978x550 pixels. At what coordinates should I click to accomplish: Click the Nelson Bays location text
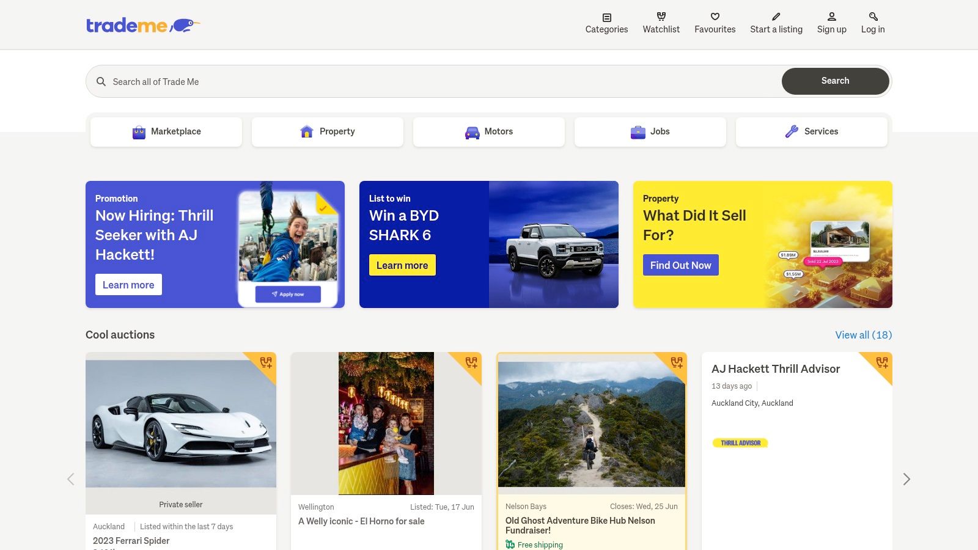[x=526, y=507]
